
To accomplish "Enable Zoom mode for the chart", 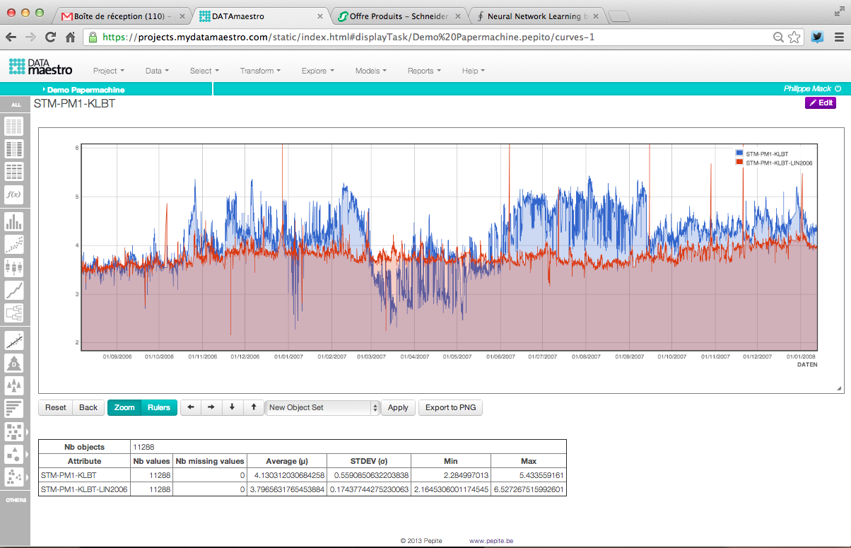I will click(x=124, y=408).
